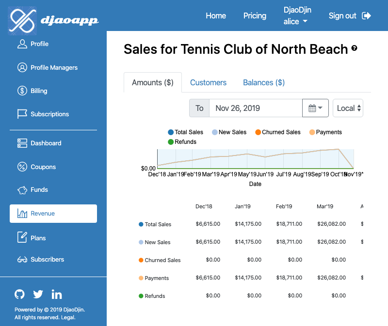Click the sales line chart area

(x=256, y=159)
